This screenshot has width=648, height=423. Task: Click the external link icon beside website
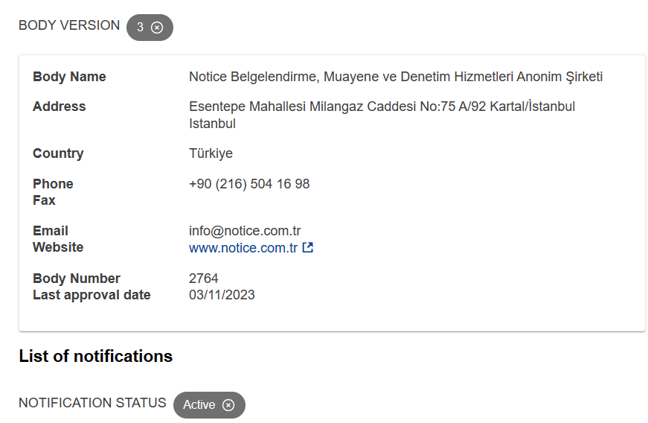tap(308, 247)
